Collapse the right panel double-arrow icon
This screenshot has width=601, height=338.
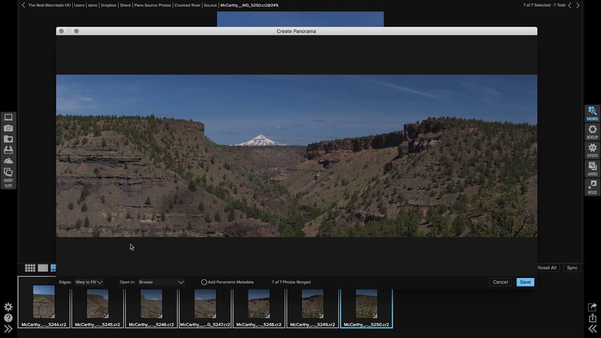593,329
